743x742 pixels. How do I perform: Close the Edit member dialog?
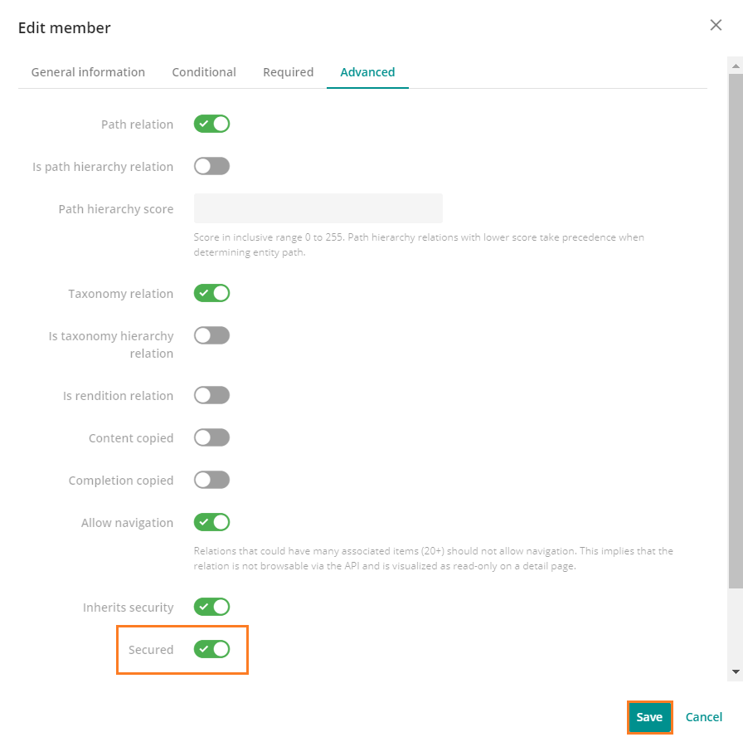coord(716,26)
